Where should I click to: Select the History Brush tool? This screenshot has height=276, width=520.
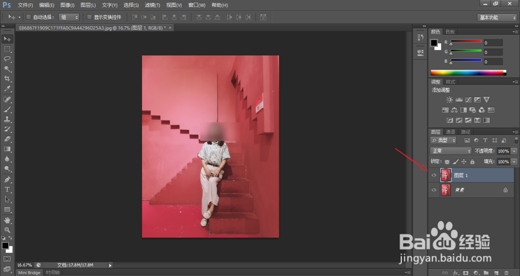tap(7, 129)
